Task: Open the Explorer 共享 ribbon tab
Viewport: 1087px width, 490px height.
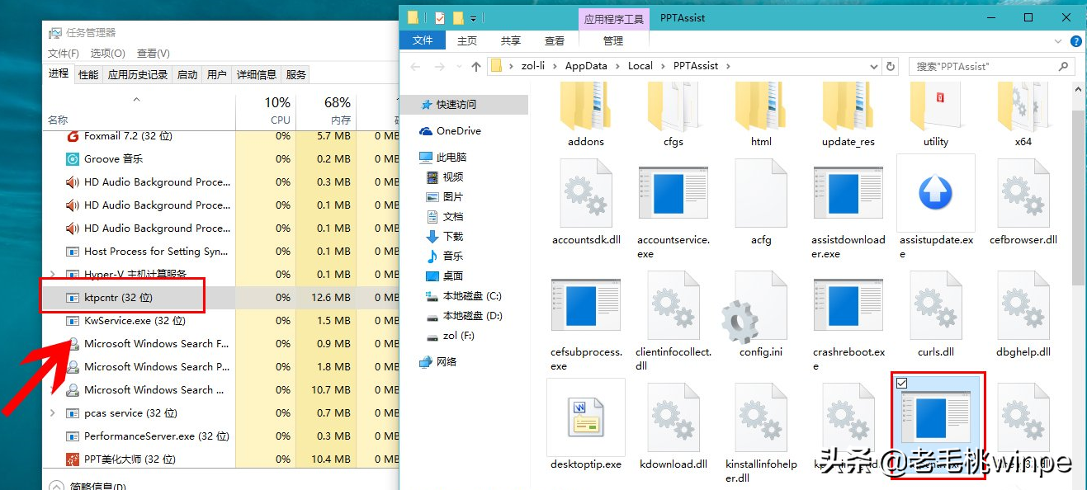Action: point(511,41)
